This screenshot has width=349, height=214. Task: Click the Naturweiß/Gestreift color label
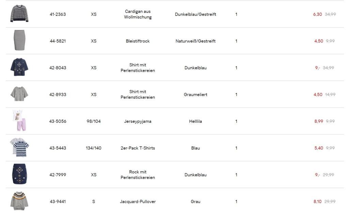pos(196,41)
